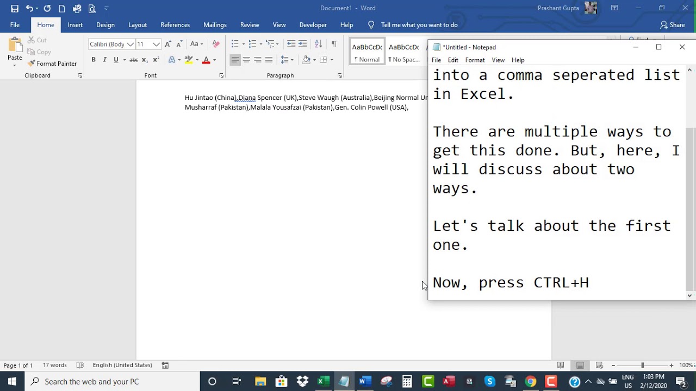
Task: Decrease font size with Shrink Font
Action: click(179, 44)
